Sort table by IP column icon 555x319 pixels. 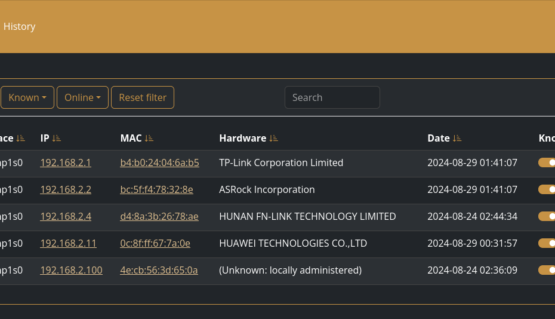57,138
